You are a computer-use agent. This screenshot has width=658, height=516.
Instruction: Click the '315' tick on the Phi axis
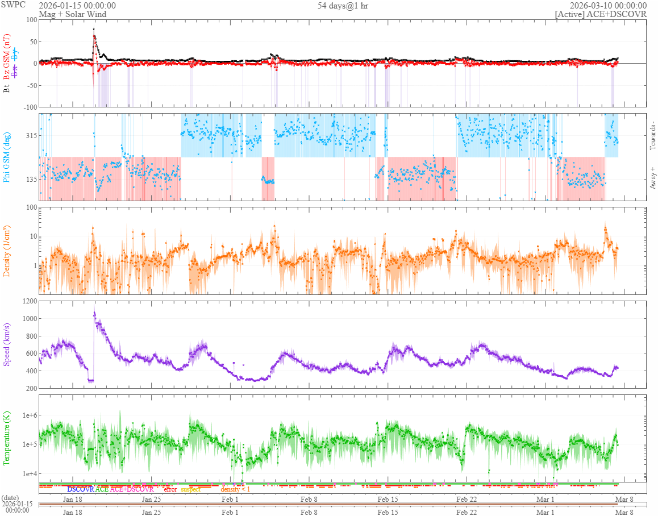tap(31, 136)
